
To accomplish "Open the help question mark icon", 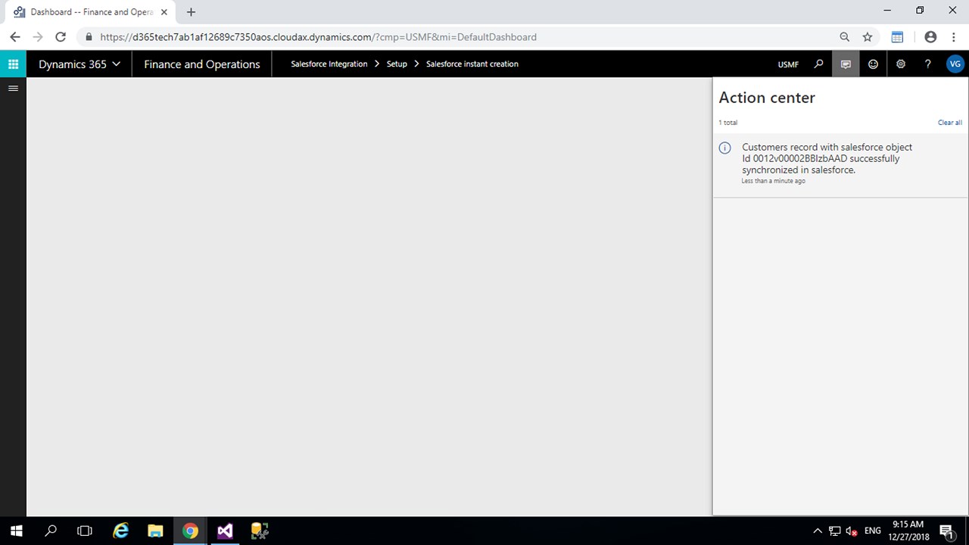I will [x=927, y=64].
